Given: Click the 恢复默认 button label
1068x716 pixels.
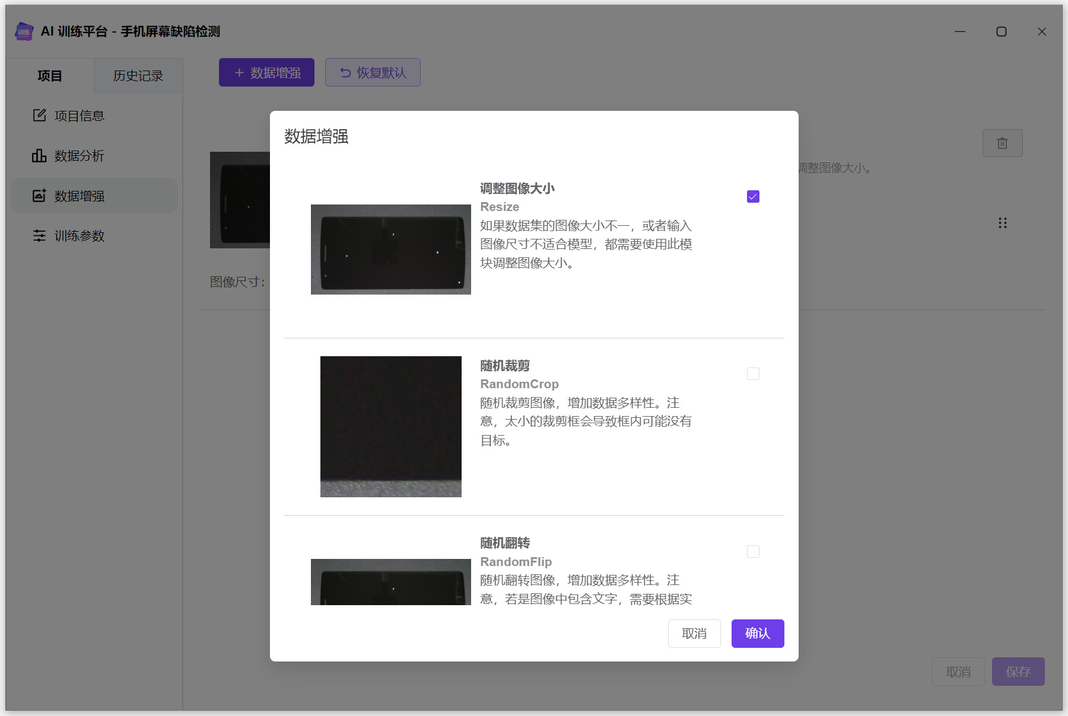Looking at the screenshot, I should tap(382, 72).
